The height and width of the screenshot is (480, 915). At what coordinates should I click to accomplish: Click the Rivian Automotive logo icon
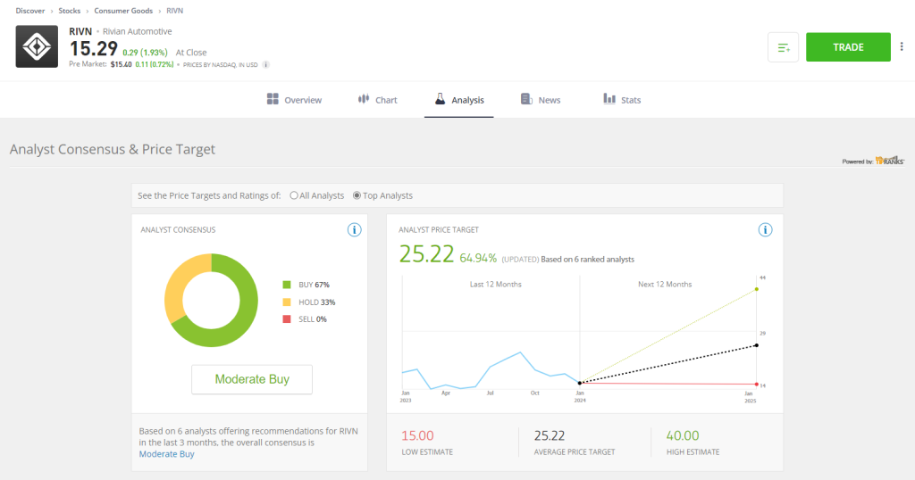pyautogui.click(x=37, y=47)
